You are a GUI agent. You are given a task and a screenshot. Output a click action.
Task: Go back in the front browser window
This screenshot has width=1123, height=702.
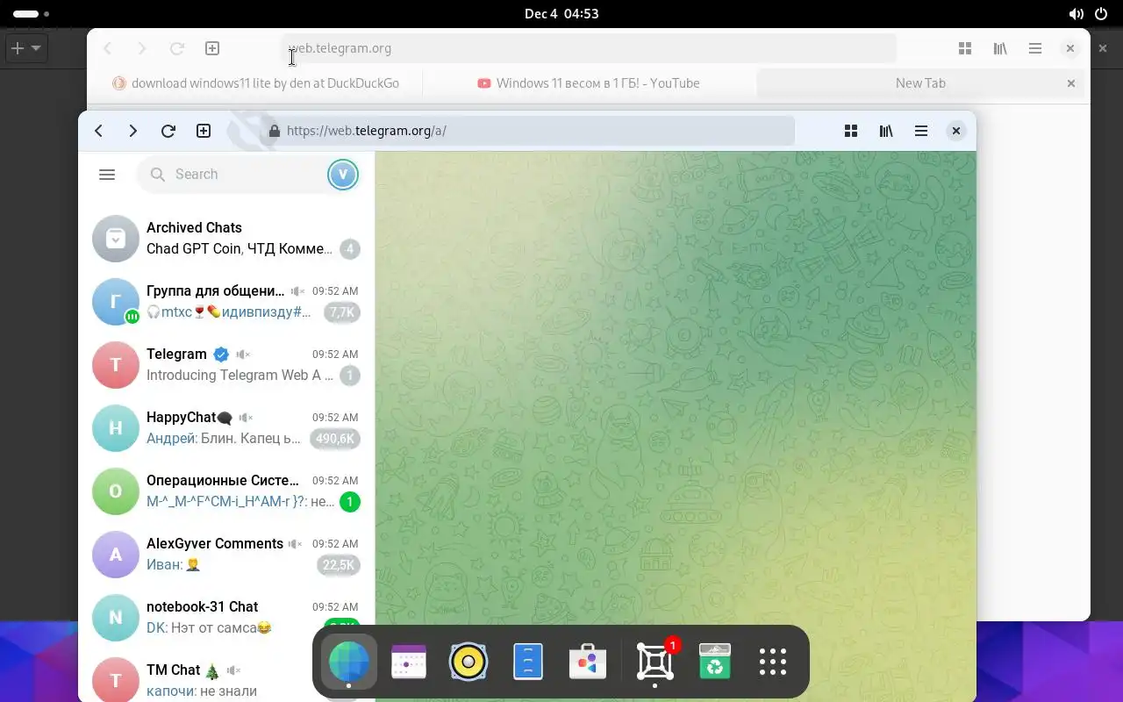tap(99, 131)
